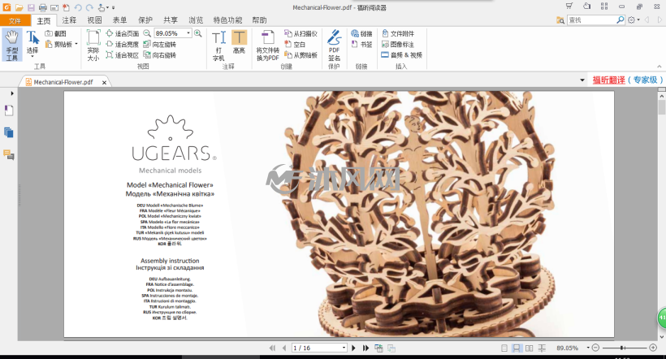Open the Bookmarks panel in sidebar
The width and height of the screenshot is (666, 359).
coord(9,110)
